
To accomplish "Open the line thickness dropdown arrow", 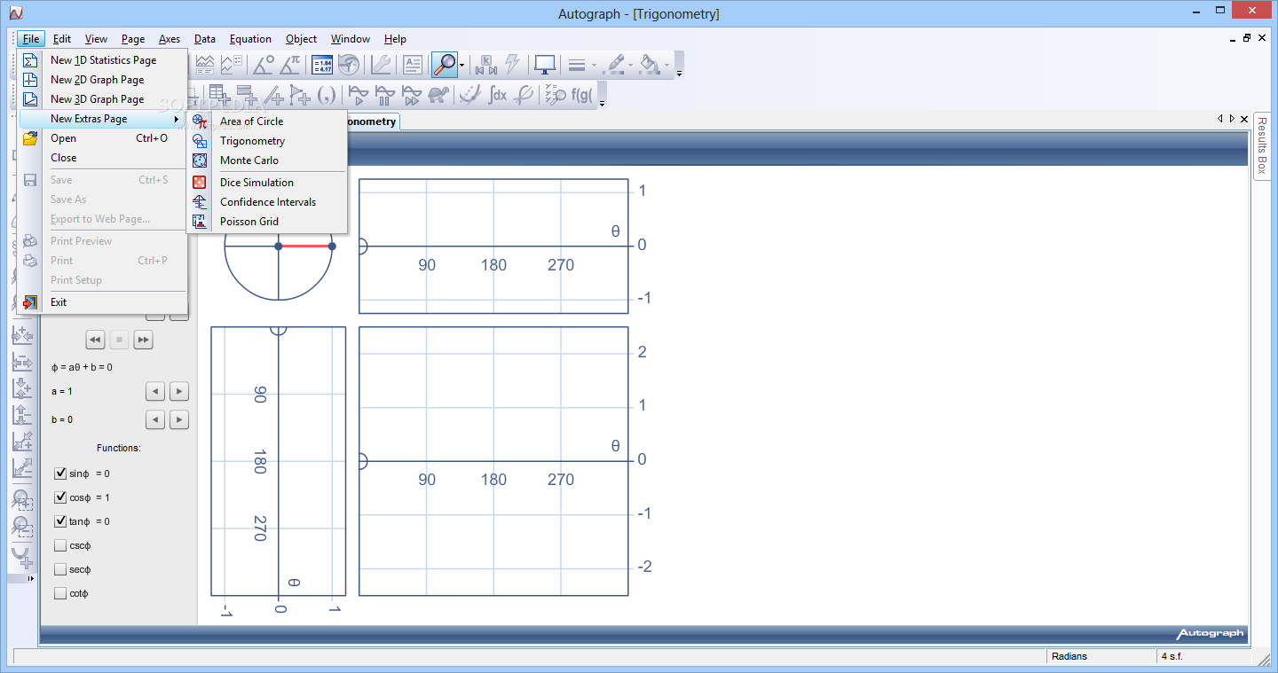I will pos(594,66).
